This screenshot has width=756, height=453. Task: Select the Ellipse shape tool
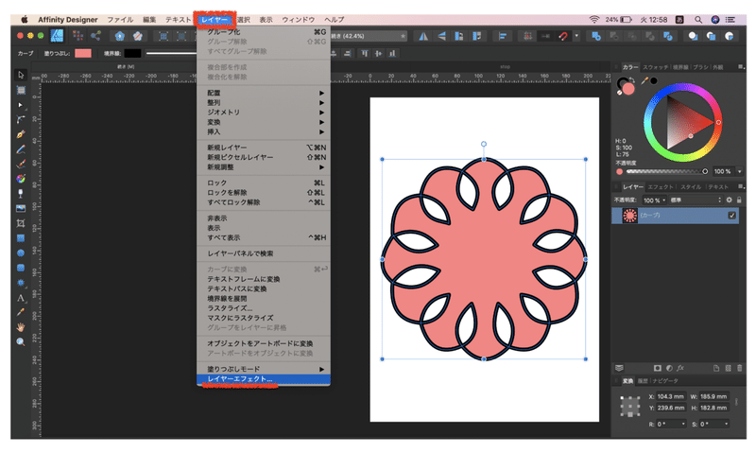pos(20,253)
